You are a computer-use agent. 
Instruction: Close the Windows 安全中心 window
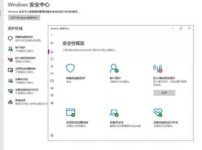pyautogui.click(x=189, y=28)
